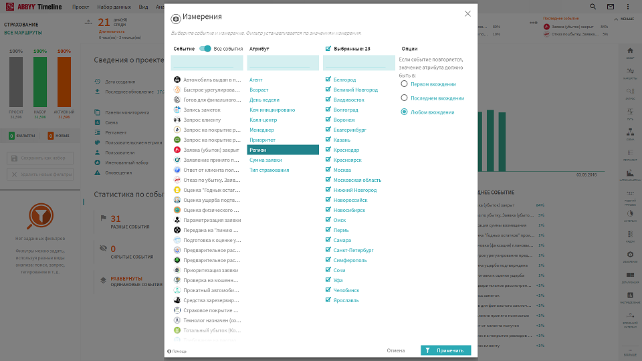Select the 'Тип страхования' attribute

(x=269, y=170)
